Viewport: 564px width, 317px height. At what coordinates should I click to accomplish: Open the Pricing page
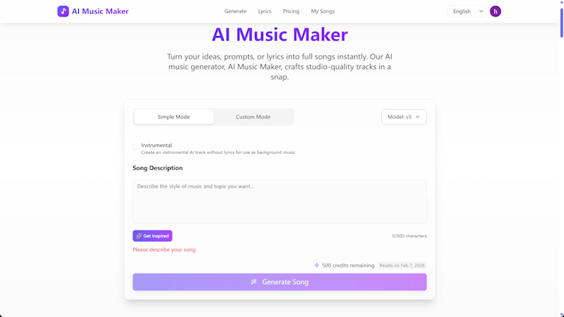point(290,11)
